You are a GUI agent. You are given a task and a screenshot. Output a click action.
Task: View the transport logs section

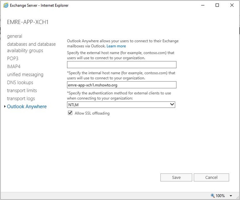click(21, 99)
